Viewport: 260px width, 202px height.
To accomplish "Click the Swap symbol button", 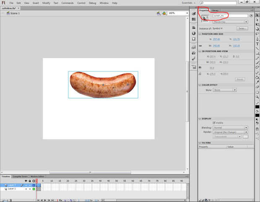I will tap(242, 28).
